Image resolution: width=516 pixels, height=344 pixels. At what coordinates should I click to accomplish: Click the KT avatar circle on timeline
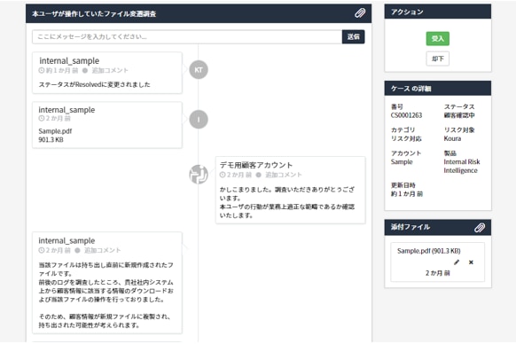199,70
